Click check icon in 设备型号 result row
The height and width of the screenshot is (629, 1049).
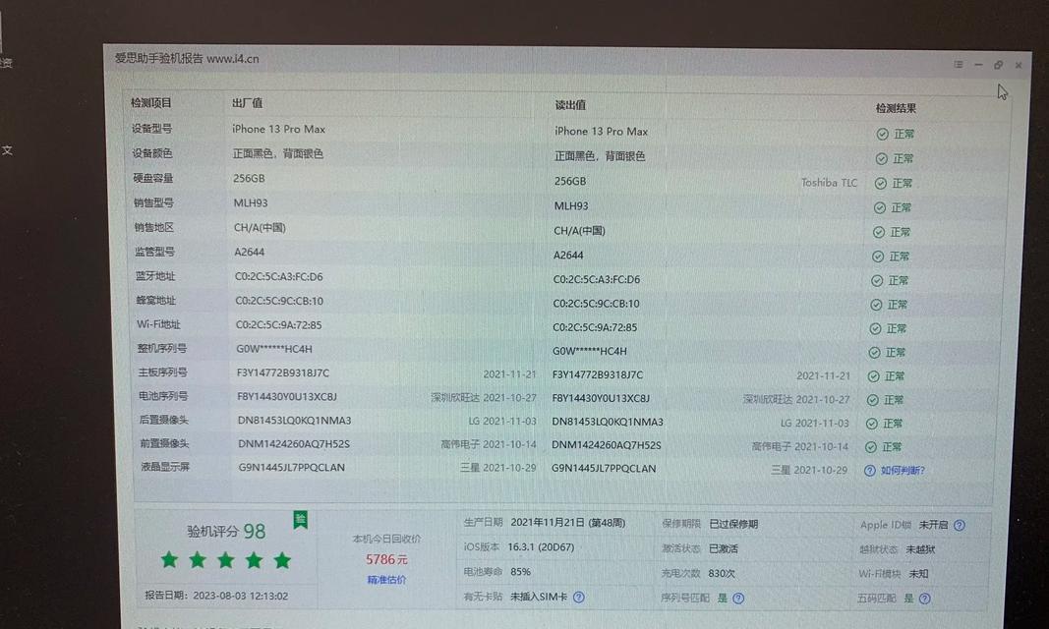883,135
